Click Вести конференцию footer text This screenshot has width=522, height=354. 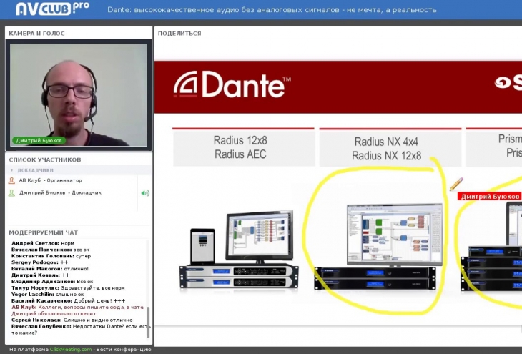(124, 349)
